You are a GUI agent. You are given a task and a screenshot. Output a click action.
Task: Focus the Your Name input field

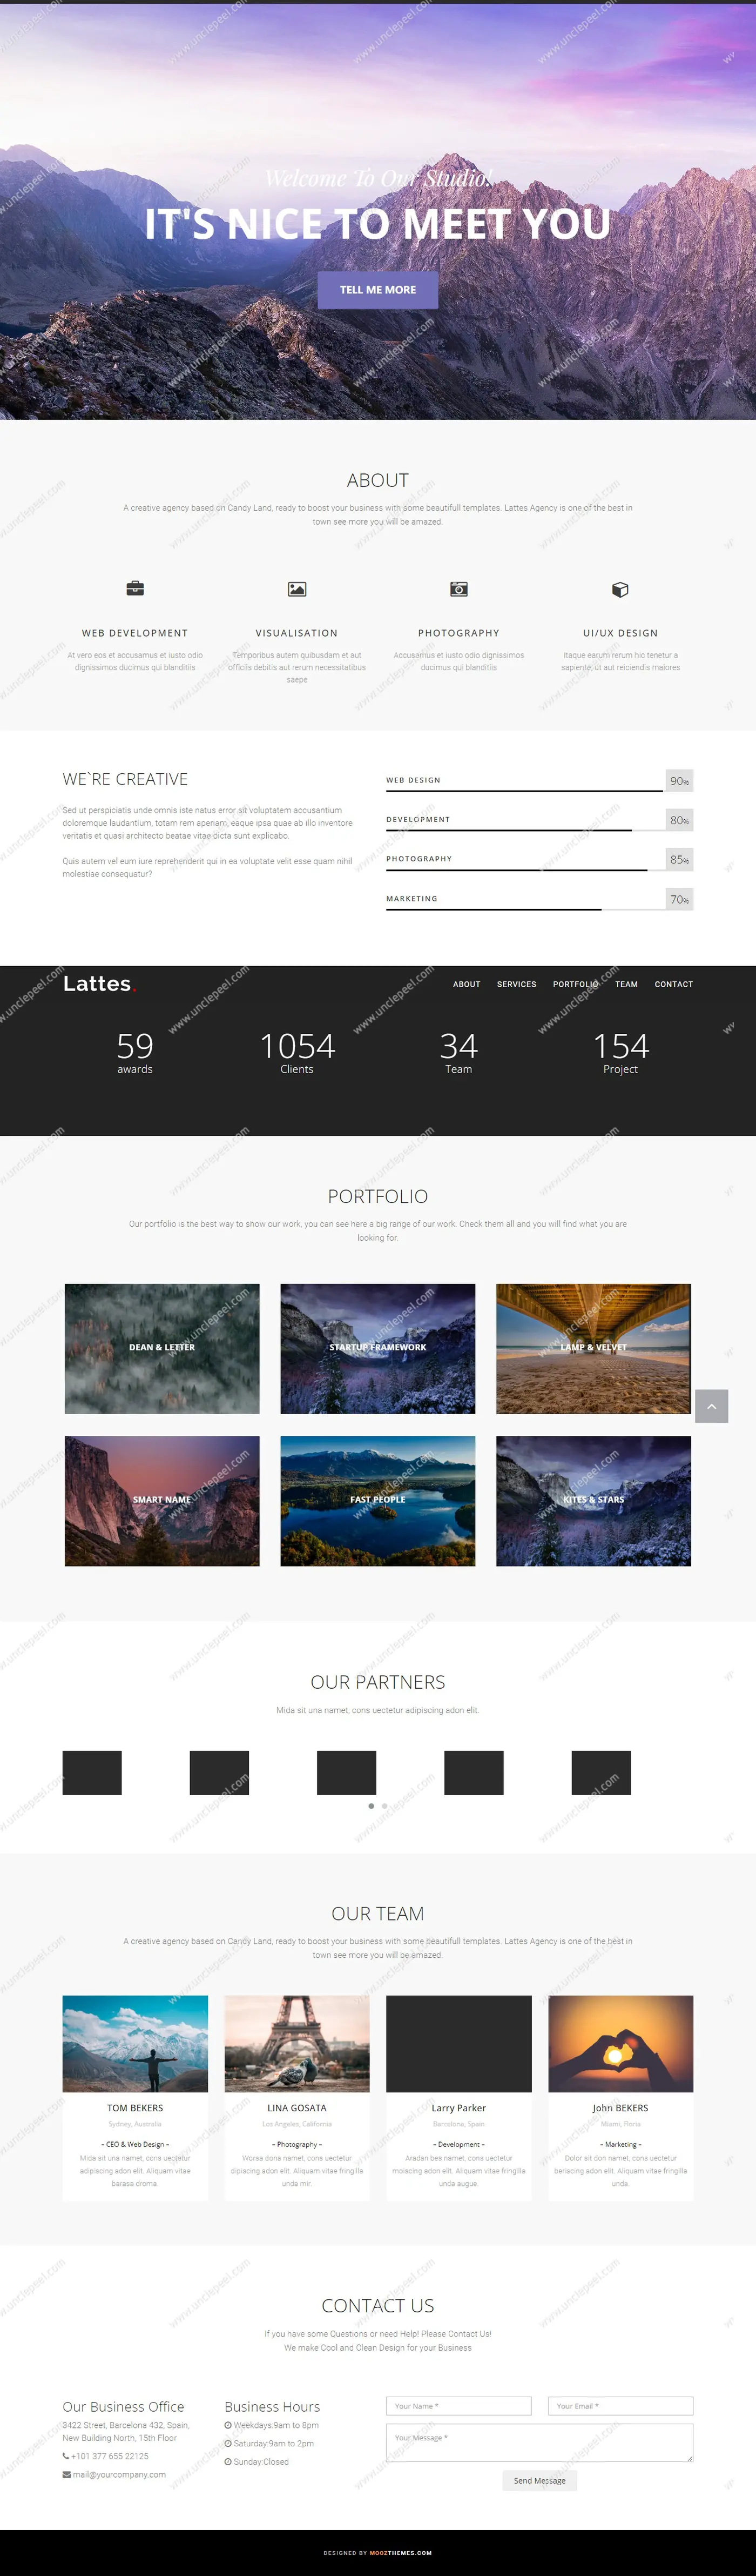coord(458,2406)
